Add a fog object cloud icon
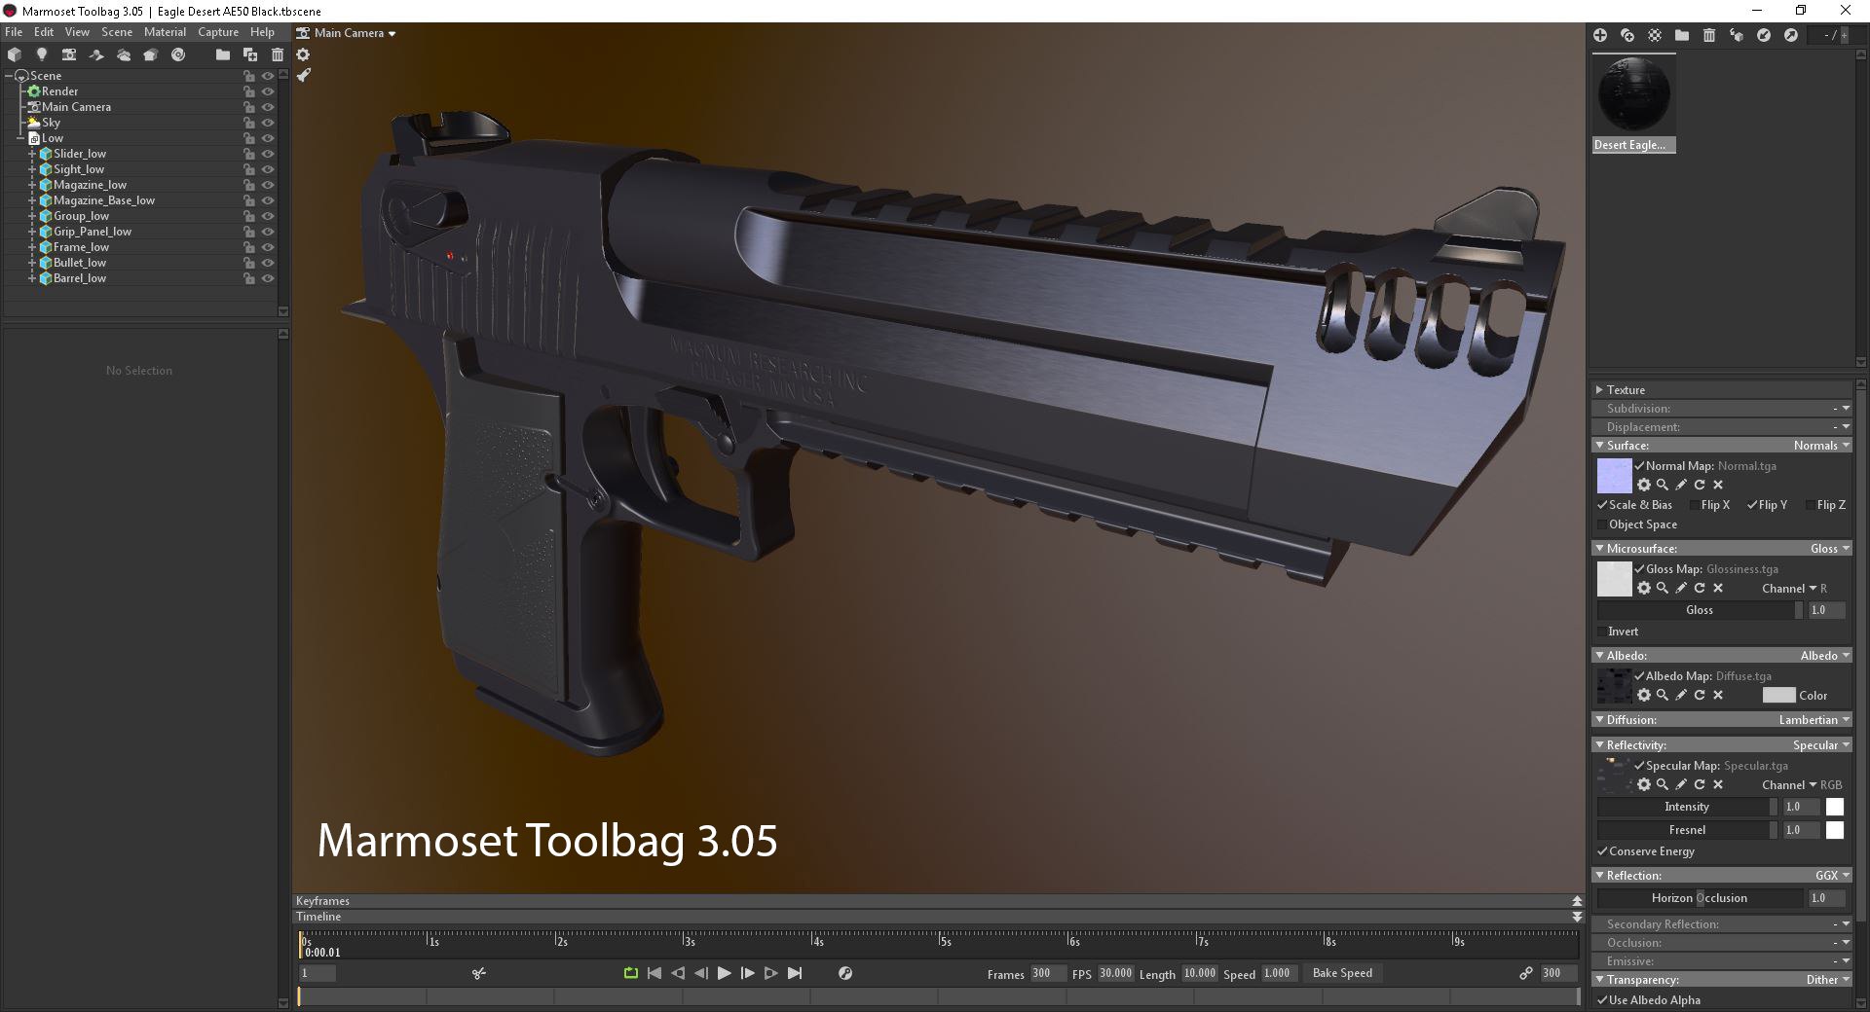 [x=124, y=54]
